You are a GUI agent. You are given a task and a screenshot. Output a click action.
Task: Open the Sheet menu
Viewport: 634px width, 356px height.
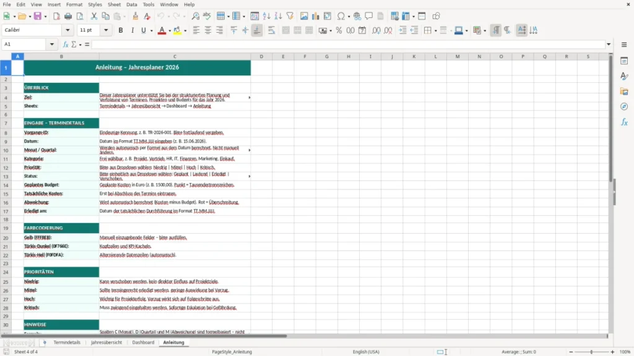click(114, 4)
